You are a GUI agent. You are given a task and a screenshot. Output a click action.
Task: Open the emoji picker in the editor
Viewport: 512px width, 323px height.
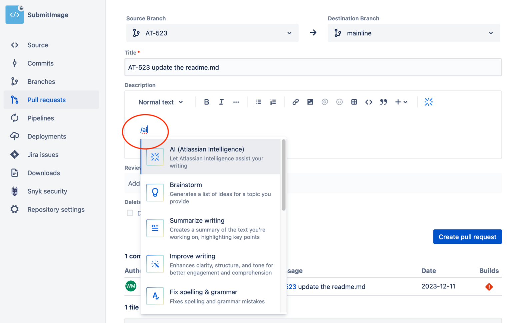coord(339,102)
